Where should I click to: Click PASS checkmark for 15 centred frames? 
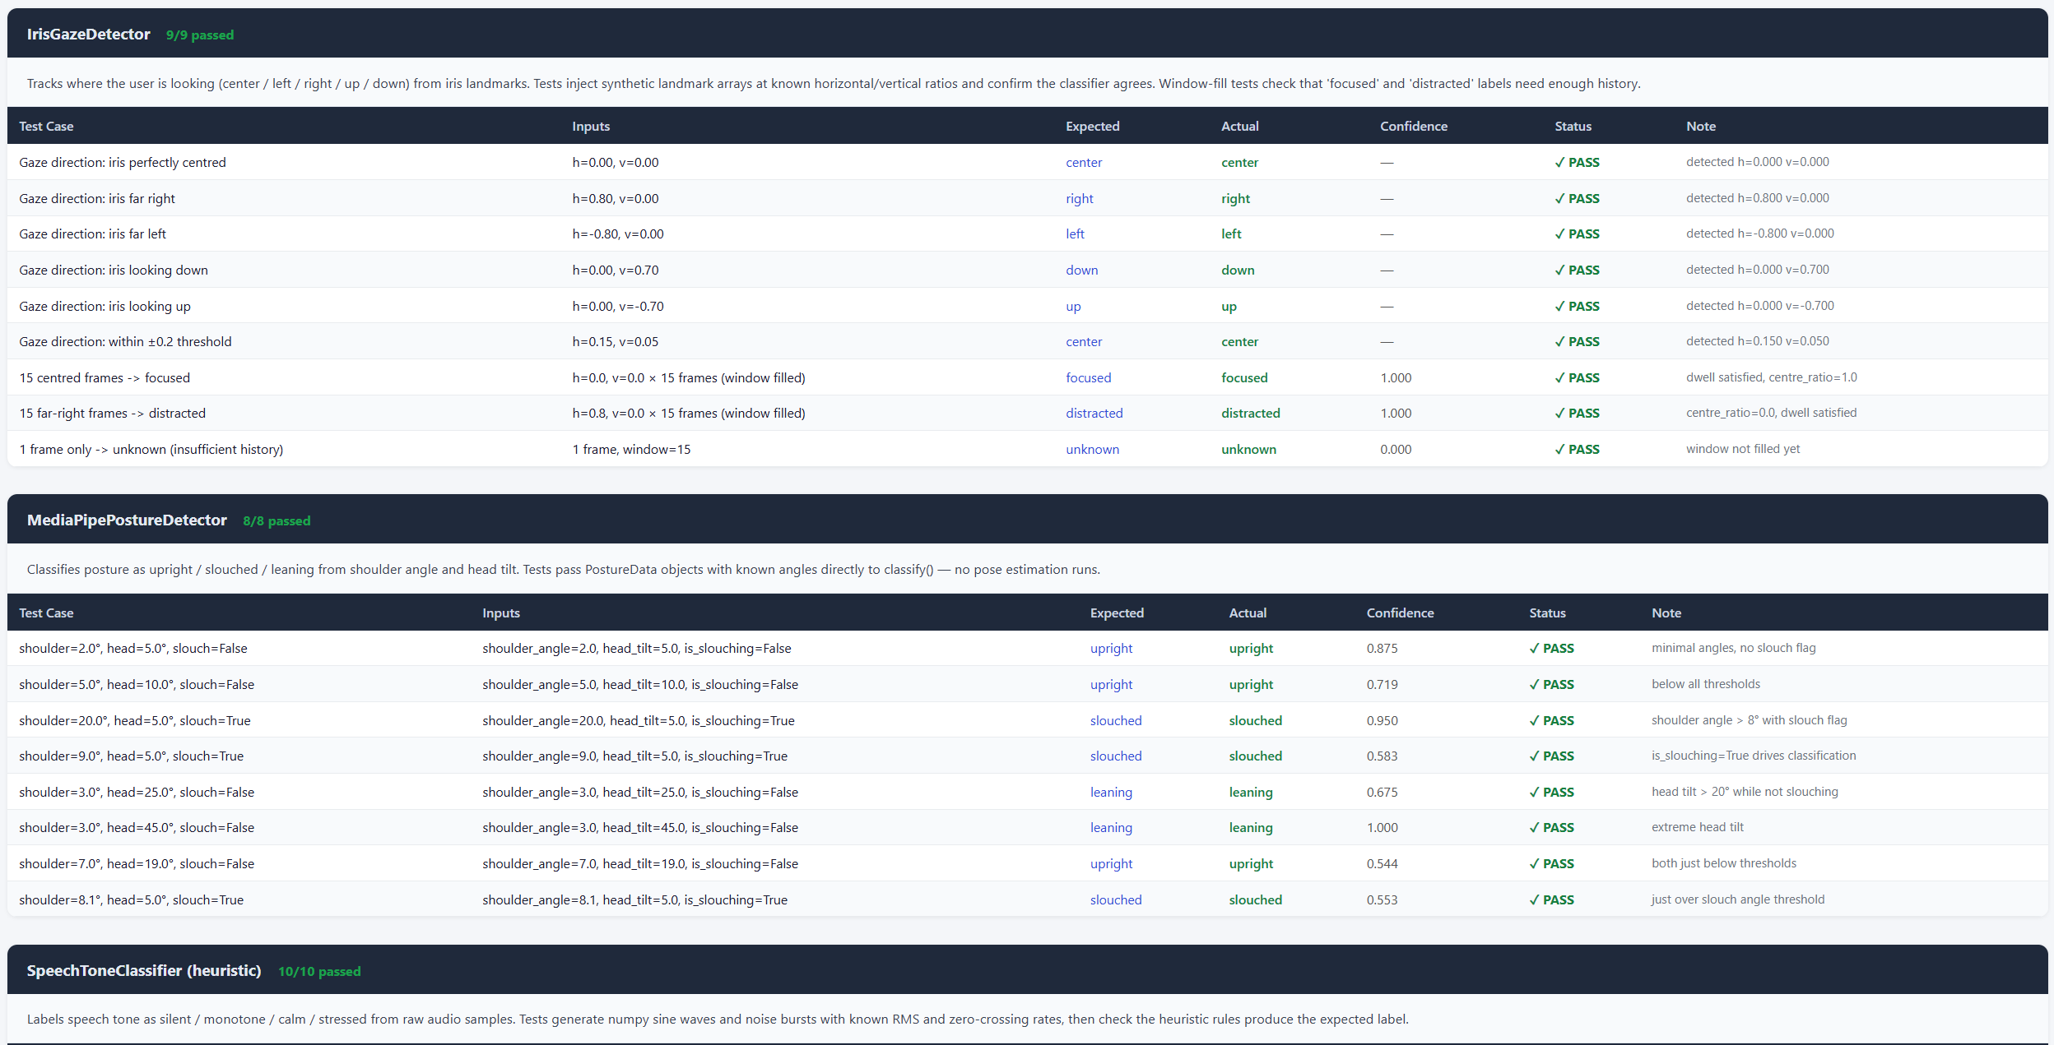[x=1577, y=377]
